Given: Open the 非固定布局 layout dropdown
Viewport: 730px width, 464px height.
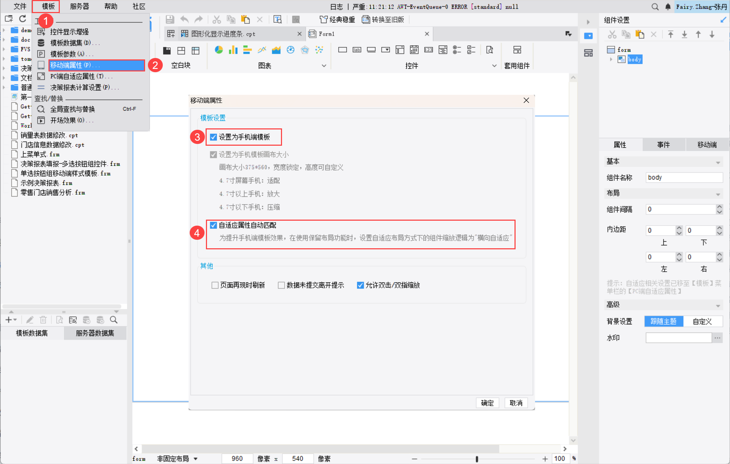Looking at the screenshot, I should [x=195, y=459].
